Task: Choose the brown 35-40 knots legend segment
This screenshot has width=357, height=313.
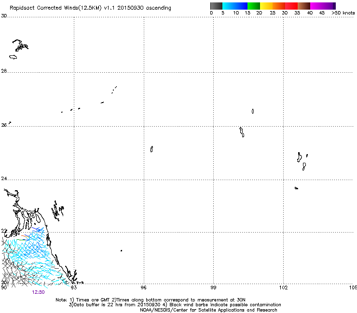Action: pyautogui.click(x=304, y=6)
